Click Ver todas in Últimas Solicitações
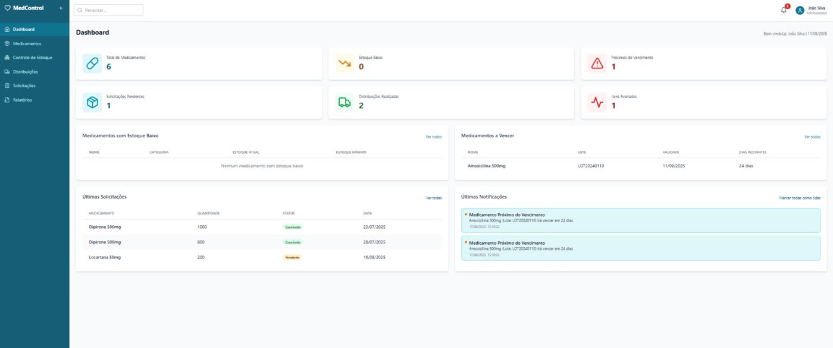This screenshot has width=833, height=348. click(433, 198)
